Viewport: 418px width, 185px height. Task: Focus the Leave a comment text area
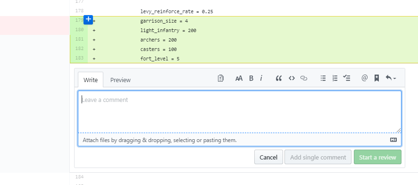pyautogui.click(x=239, y=112)
